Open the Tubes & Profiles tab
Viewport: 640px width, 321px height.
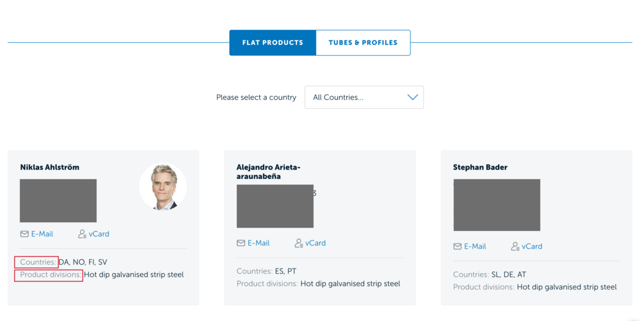363,43
